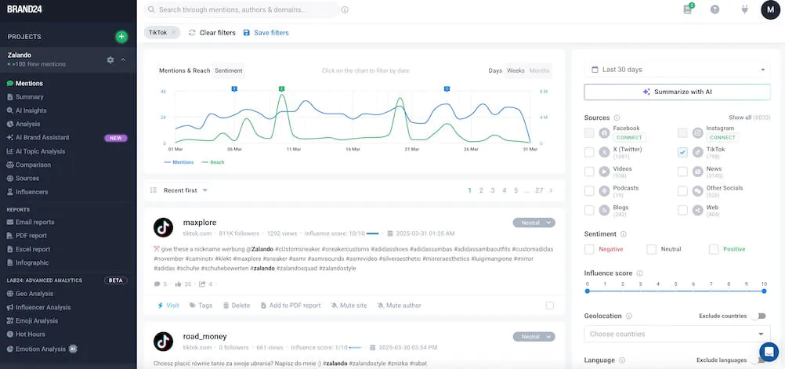Uncheck the TikTok source checkbox
785x369 pixels.
pyautogui.click(x=682, y=152)
